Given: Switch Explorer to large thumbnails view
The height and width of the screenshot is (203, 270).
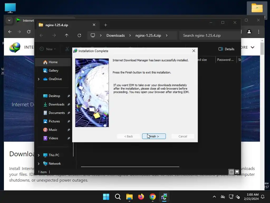Looking at the screenshot, I should click(x=237, y=172).
